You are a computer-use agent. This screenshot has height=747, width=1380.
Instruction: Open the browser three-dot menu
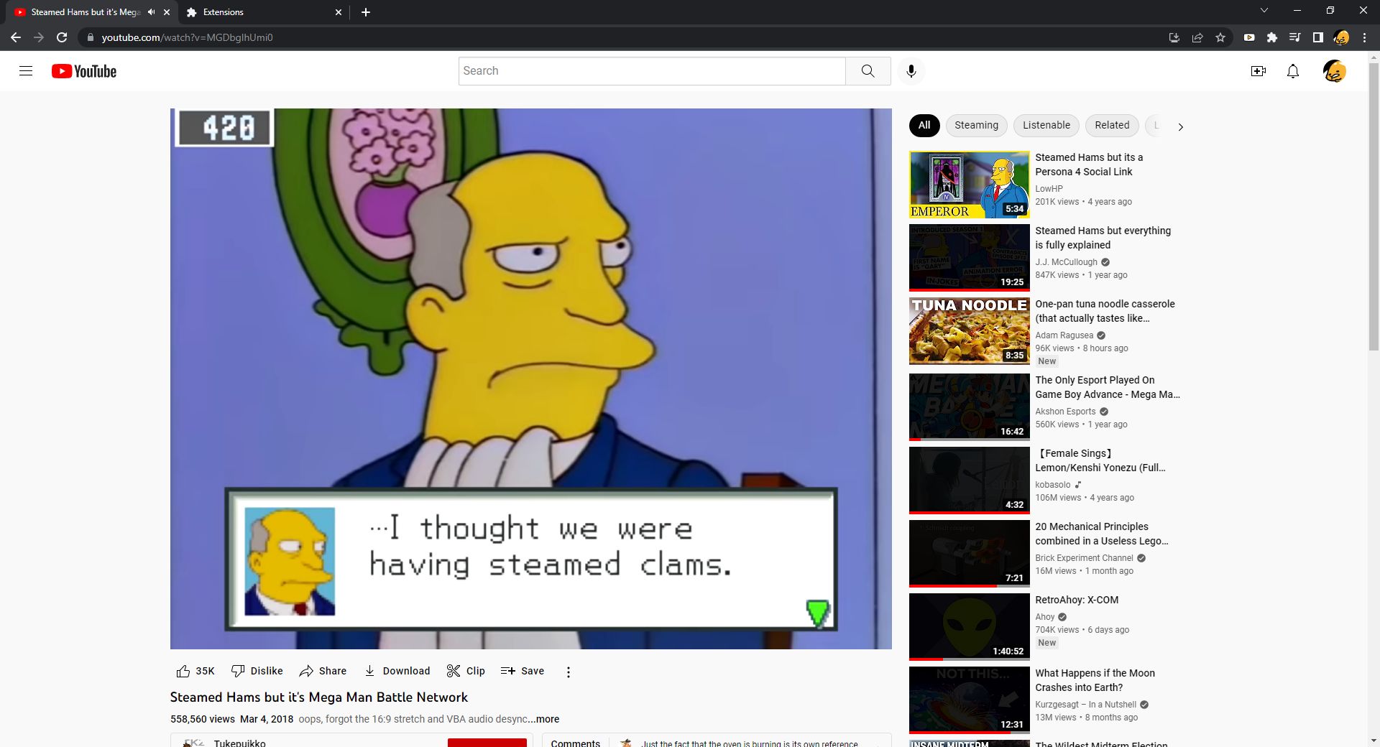(x=1364, y=37)
